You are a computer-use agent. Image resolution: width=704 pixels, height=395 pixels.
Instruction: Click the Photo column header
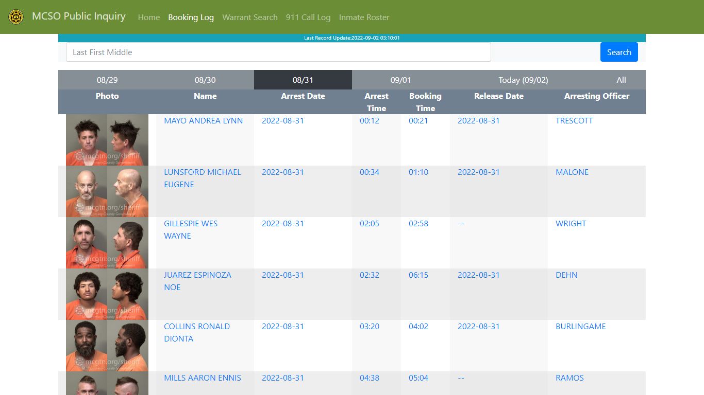pos(107,96)
